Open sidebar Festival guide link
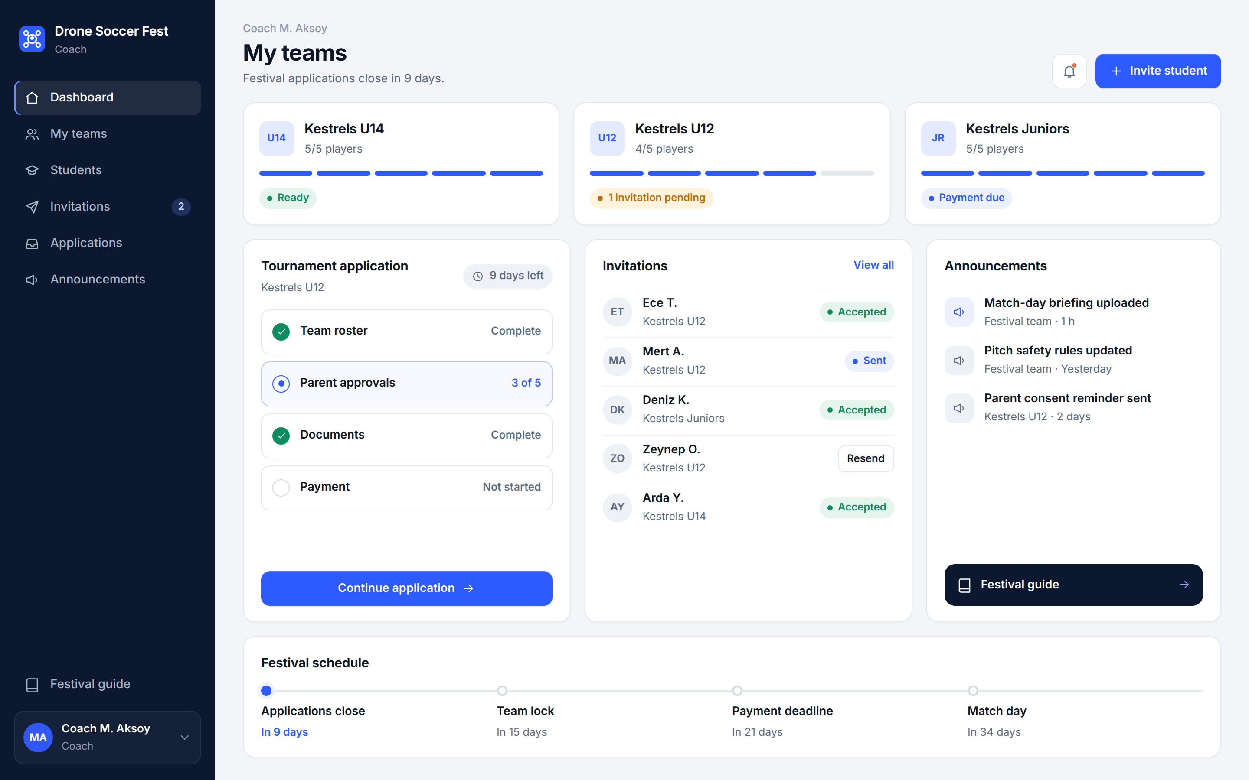 tap(108, 685)
